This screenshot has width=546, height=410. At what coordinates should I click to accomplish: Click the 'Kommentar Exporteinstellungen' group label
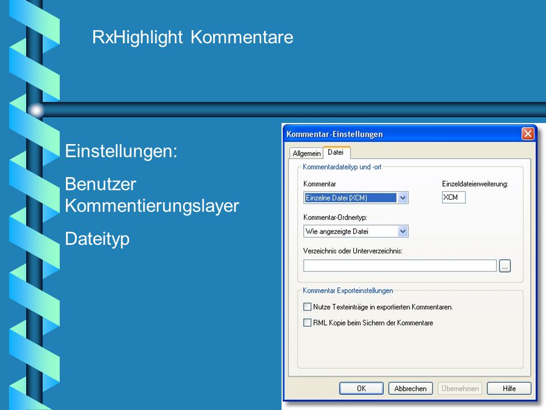tap(348, 290)
